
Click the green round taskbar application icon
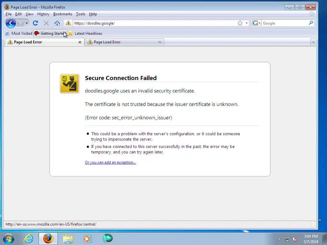point(108,238)
